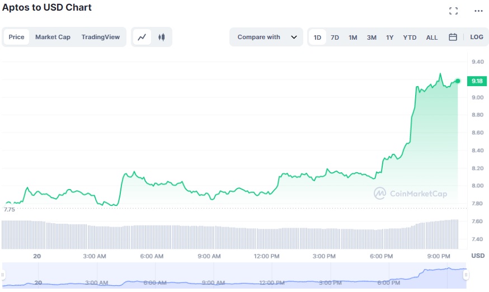This screenshot has width=489, height=292.
Task: Select the Market Cap tab
Action: pos(53,37)
